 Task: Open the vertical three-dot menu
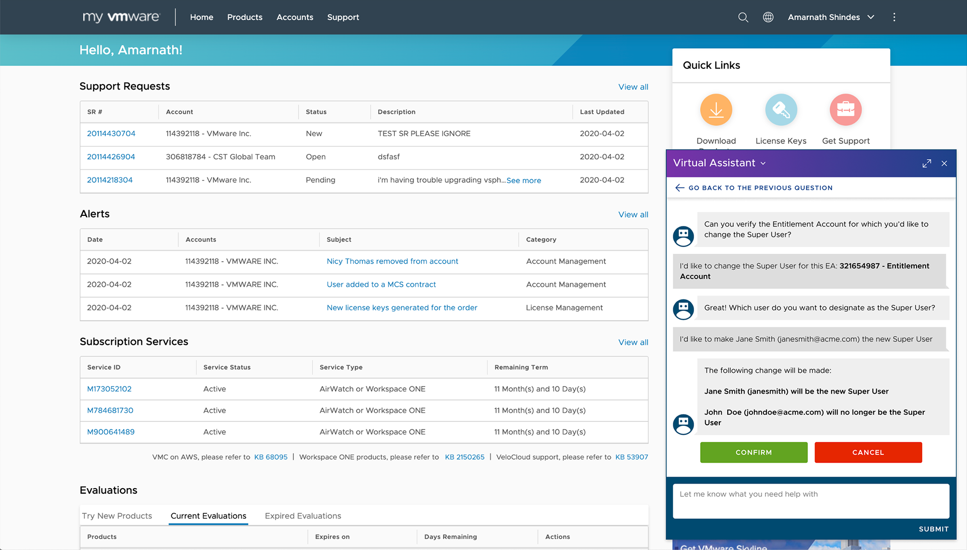point(894,17)
